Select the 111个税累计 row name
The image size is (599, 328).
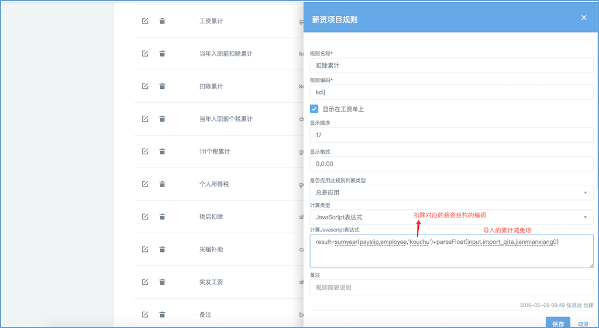[x=214, y=151]
